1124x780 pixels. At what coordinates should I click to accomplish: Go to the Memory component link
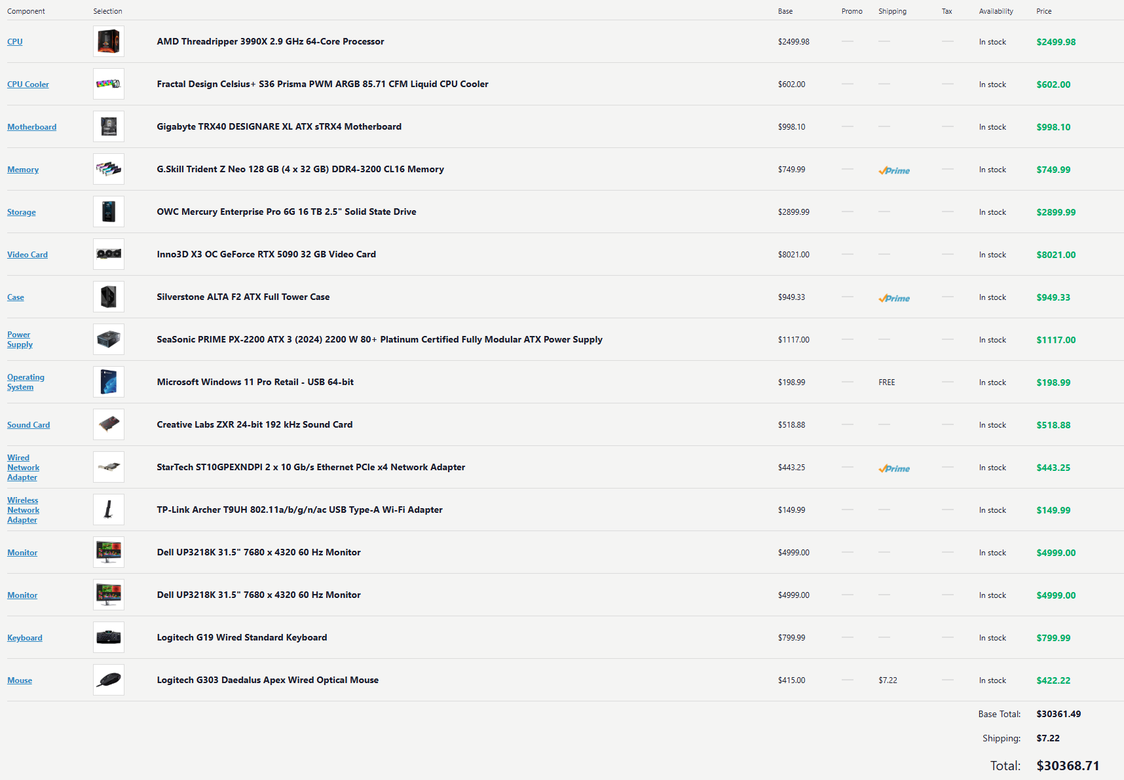coord(23,170)
